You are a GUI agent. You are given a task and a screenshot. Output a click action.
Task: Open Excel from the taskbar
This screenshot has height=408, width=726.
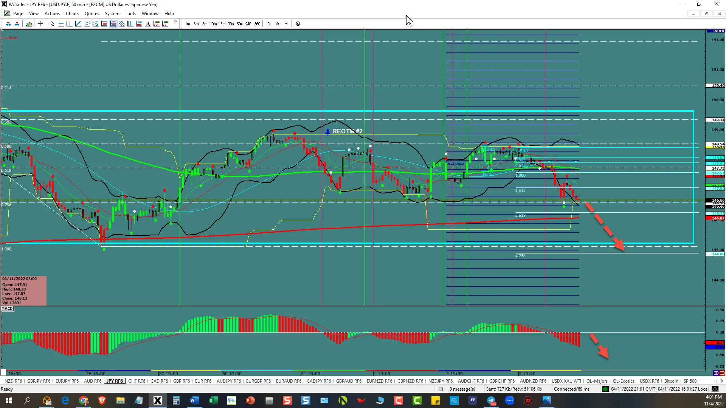[x=213, y=400]
